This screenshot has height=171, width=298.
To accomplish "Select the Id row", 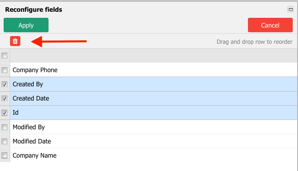I will (154, 113).
